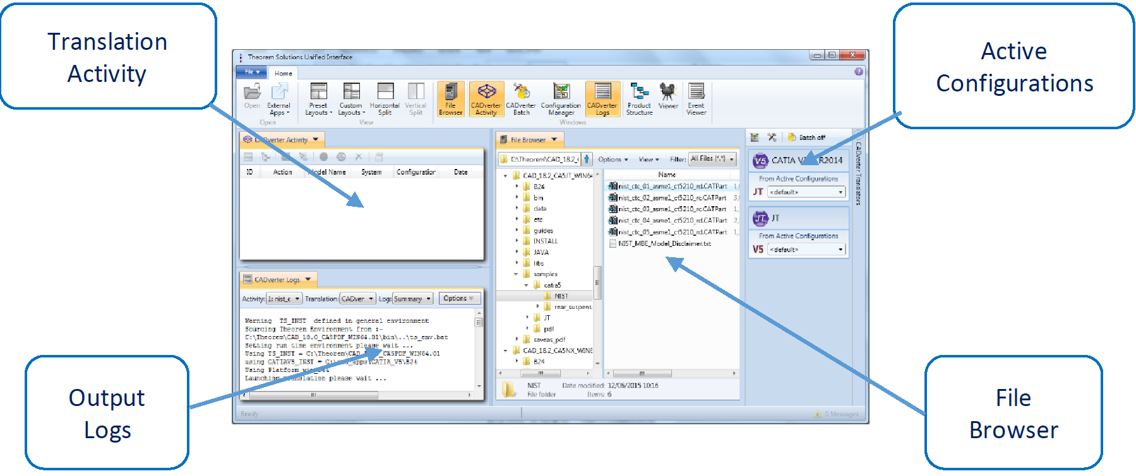Click the Open folder icon in ribbon
The width and height of the screenshot is (1136, 476).
(252, 96)
